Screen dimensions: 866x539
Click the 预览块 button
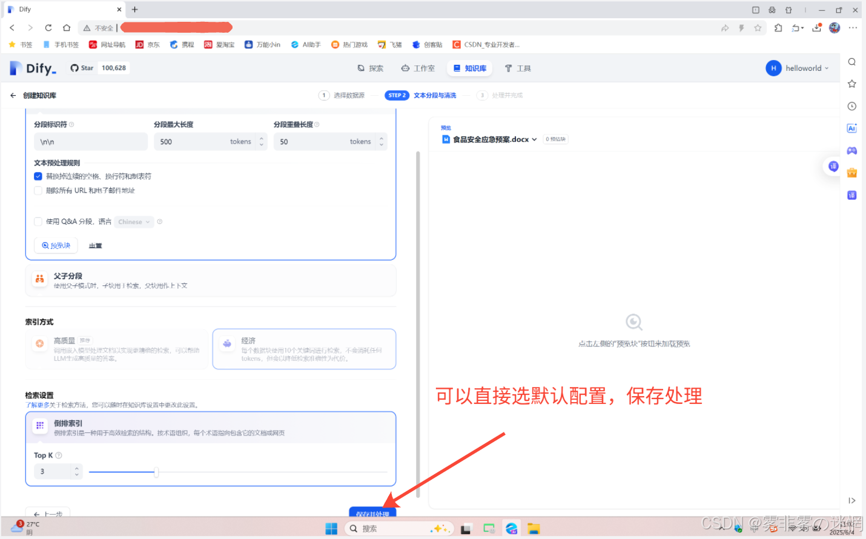56,245
